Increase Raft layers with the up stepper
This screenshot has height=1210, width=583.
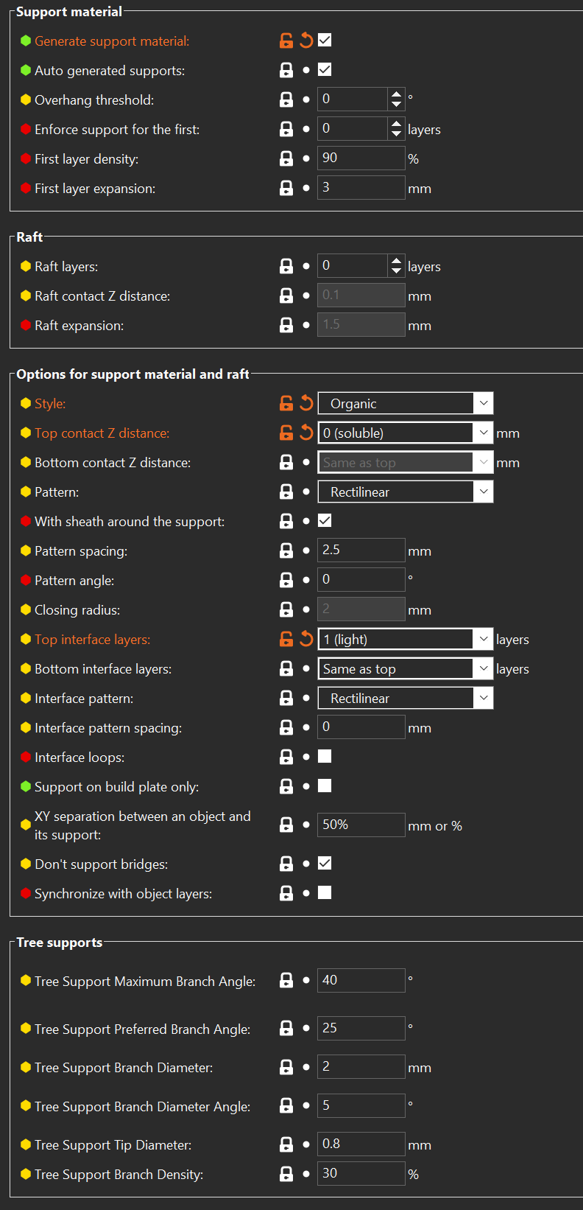click(396, 261)
